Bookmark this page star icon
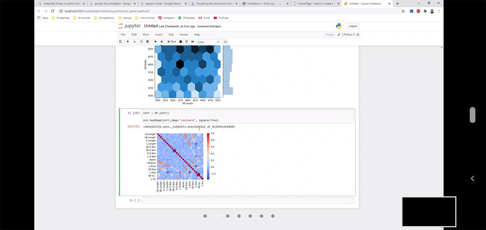This screenshot has height=230, width=486. pos(403,11)
